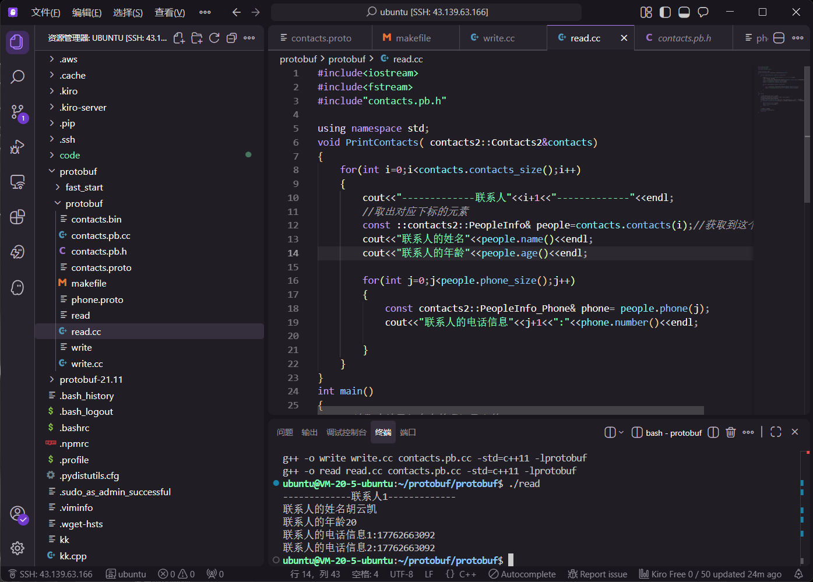Open chat bubble icon in title bar

tap(703, 12)
